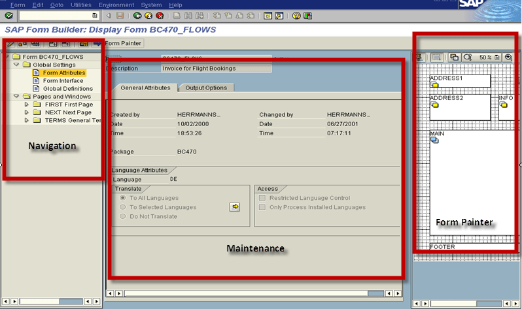Open the Utilities menu
This screenshot has height=309, width=522.
pos(80,5)
